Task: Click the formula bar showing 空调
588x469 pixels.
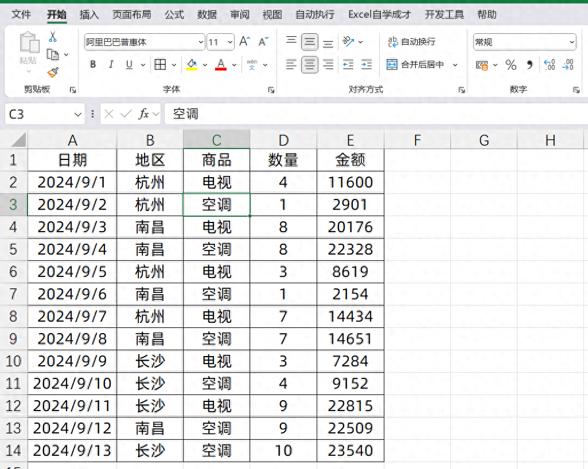Action: click(376, 114)
